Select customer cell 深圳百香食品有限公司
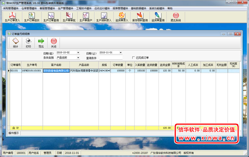 tap(56, 70)
